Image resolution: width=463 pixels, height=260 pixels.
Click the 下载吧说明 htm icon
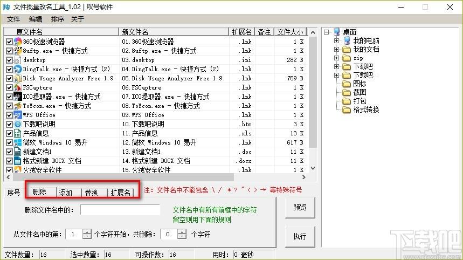[18, 124]
